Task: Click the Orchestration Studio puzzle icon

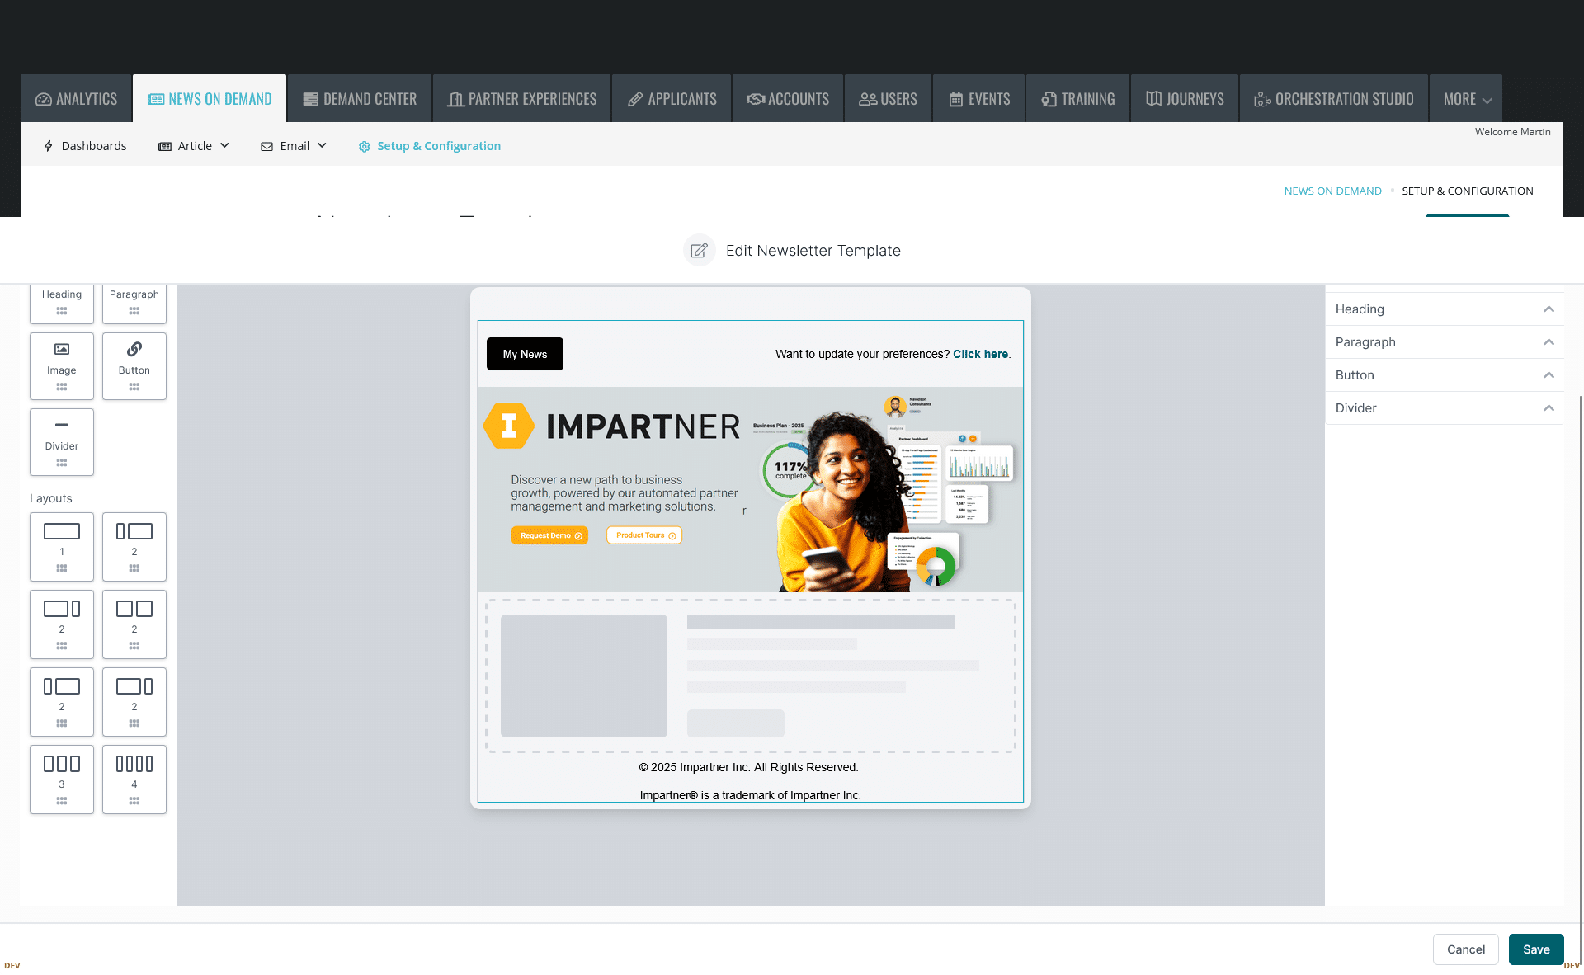Action: (1262, 99)
